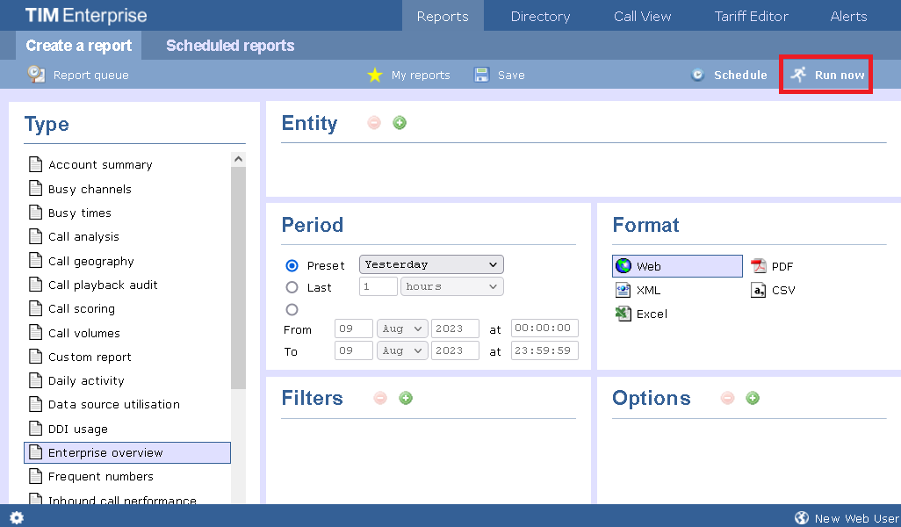Add an entity with the green plus
Screen dimensions: 901x527
pos(400,123)
